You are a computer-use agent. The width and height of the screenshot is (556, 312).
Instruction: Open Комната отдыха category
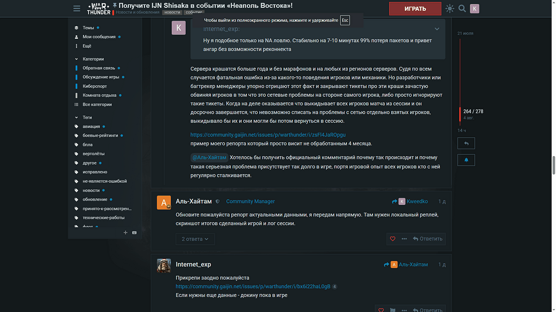pyautogui.click(x=100, y=95)
